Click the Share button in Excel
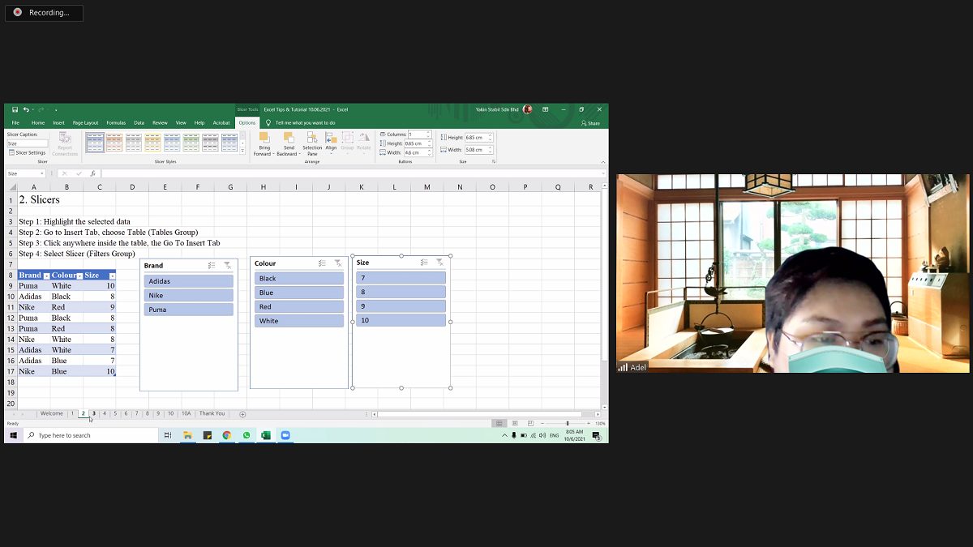 tap(591, 123)
